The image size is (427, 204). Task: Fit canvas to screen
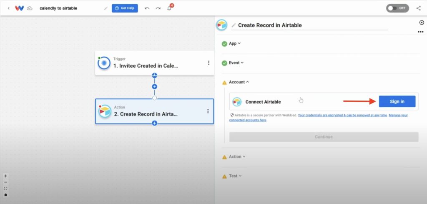[x=6, y=189]
